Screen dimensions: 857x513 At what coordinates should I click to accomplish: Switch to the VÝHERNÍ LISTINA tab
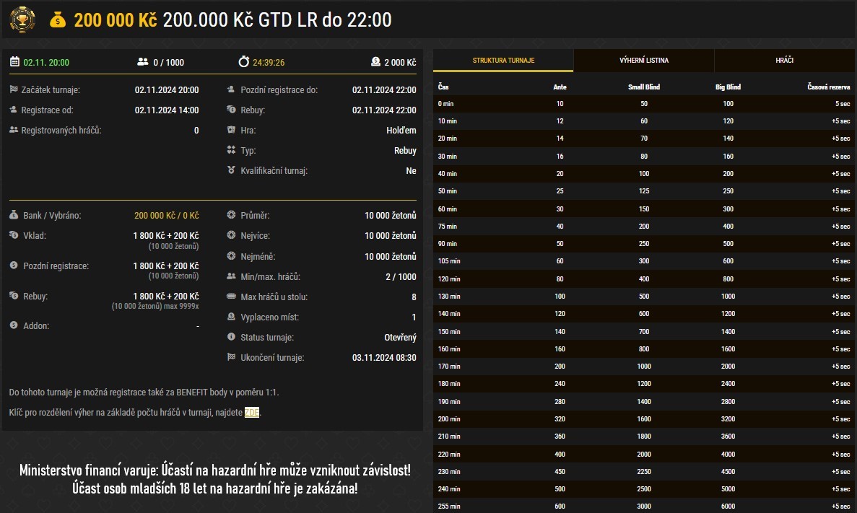644,60
